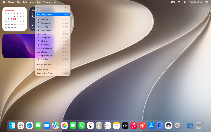Start FaceTime from the Dock

(73, 126)
